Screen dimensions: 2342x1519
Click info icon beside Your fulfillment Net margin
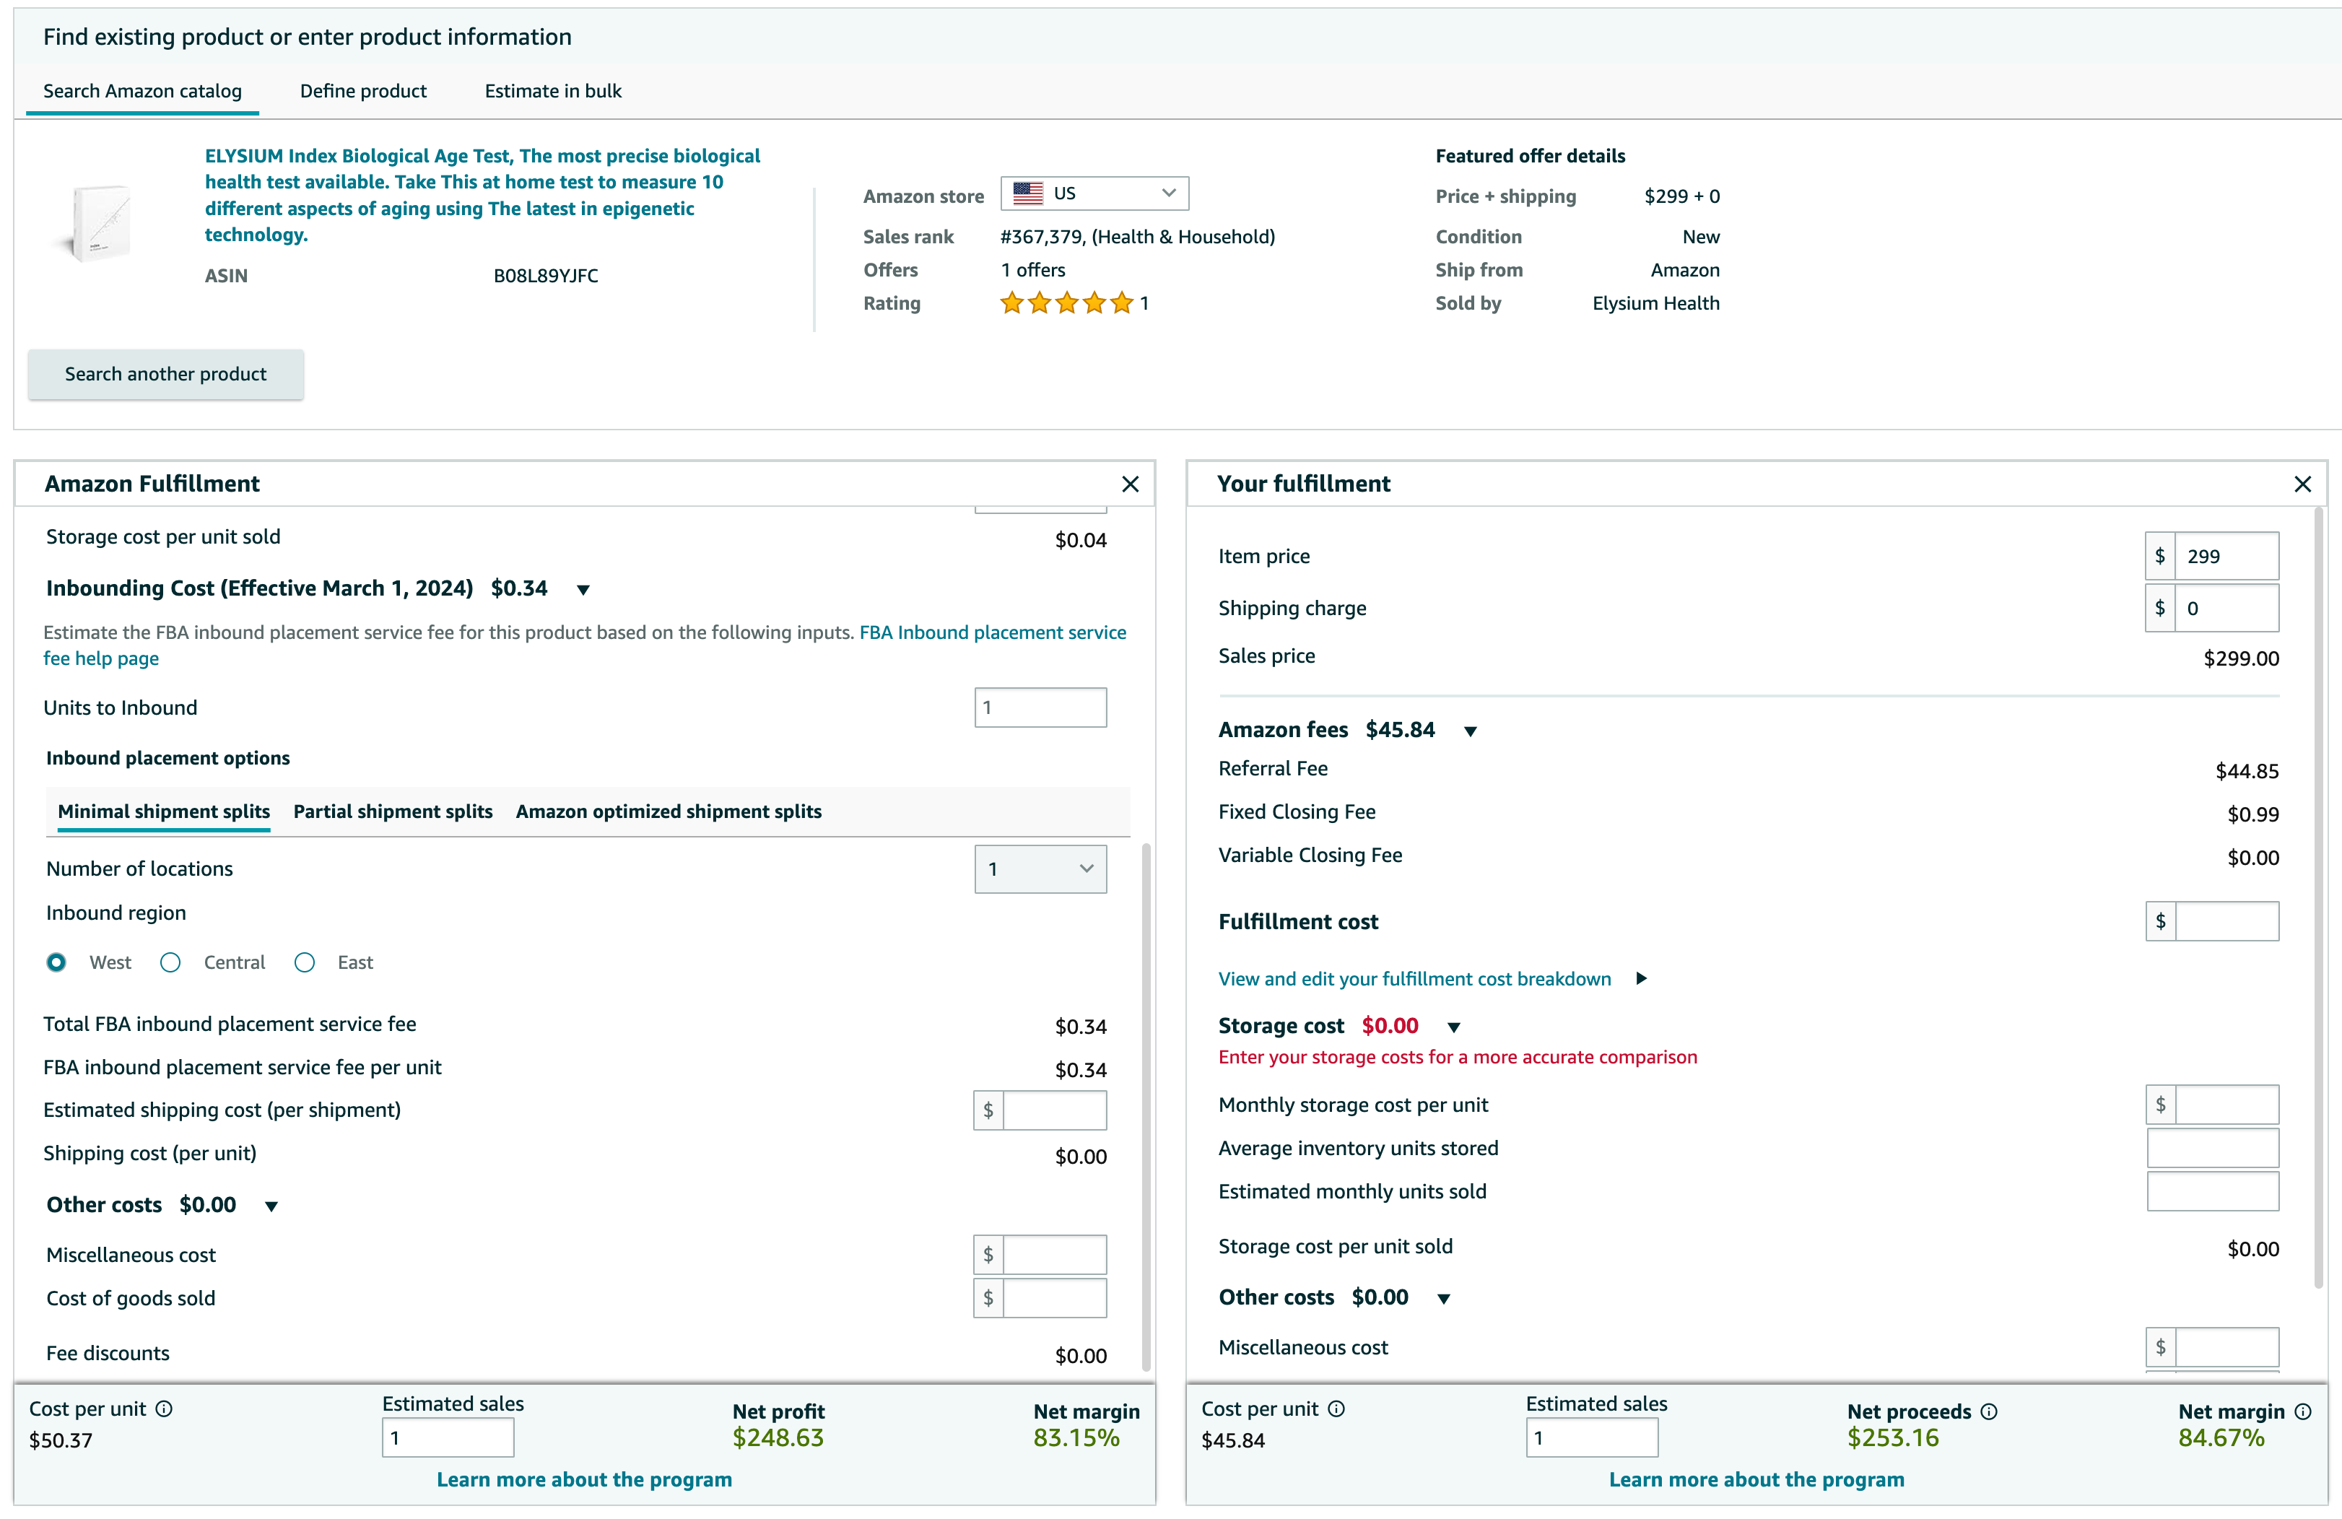click(x=2302, y=1411)
